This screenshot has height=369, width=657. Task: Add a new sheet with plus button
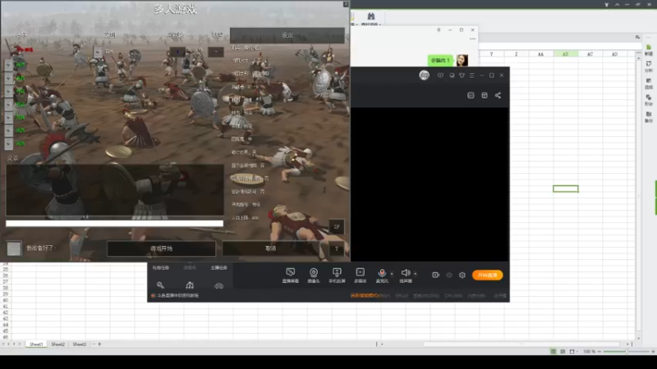click(99, 344)
